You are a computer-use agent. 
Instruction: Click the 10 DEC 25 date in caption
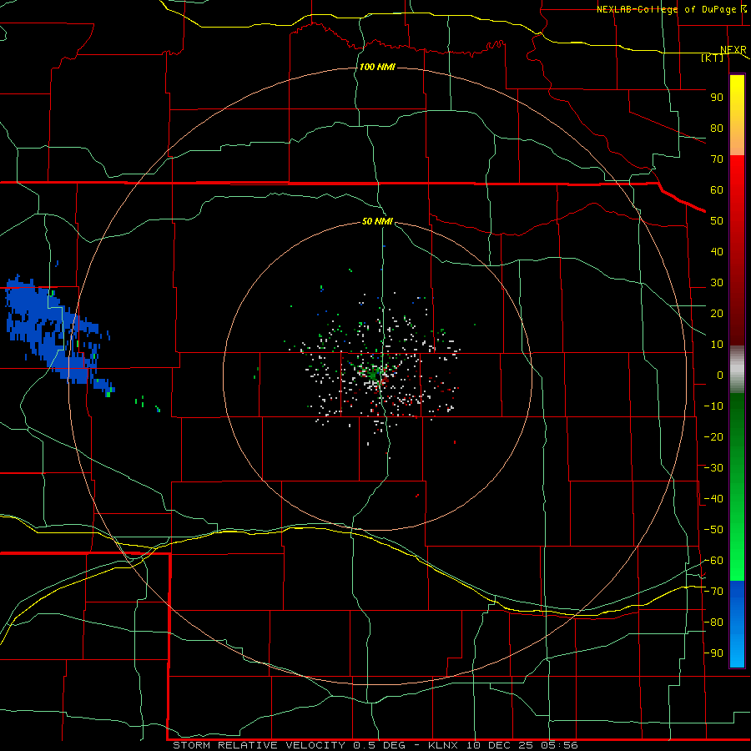[500, 745]
